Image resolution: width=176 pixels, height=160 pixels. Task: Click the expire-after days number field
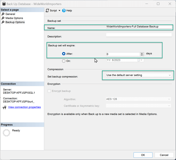[x=123, y=54]
